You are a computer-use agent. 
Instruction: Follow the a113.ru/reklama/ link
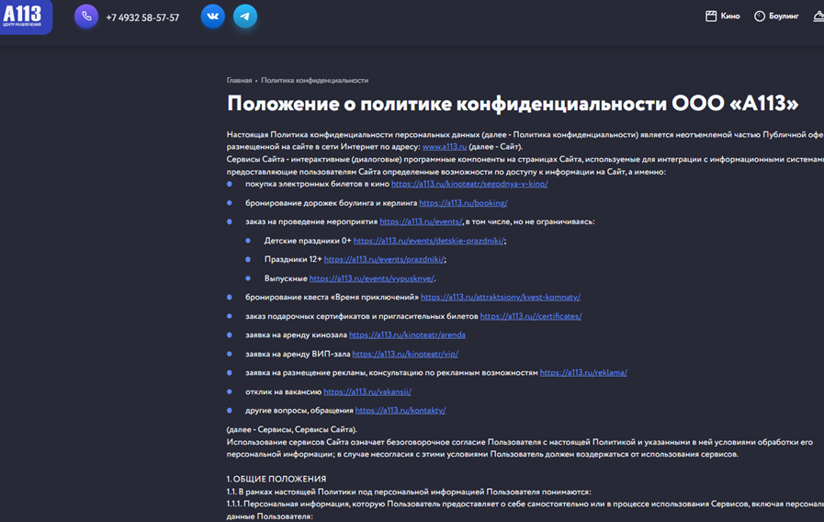(x=583, y=373)
